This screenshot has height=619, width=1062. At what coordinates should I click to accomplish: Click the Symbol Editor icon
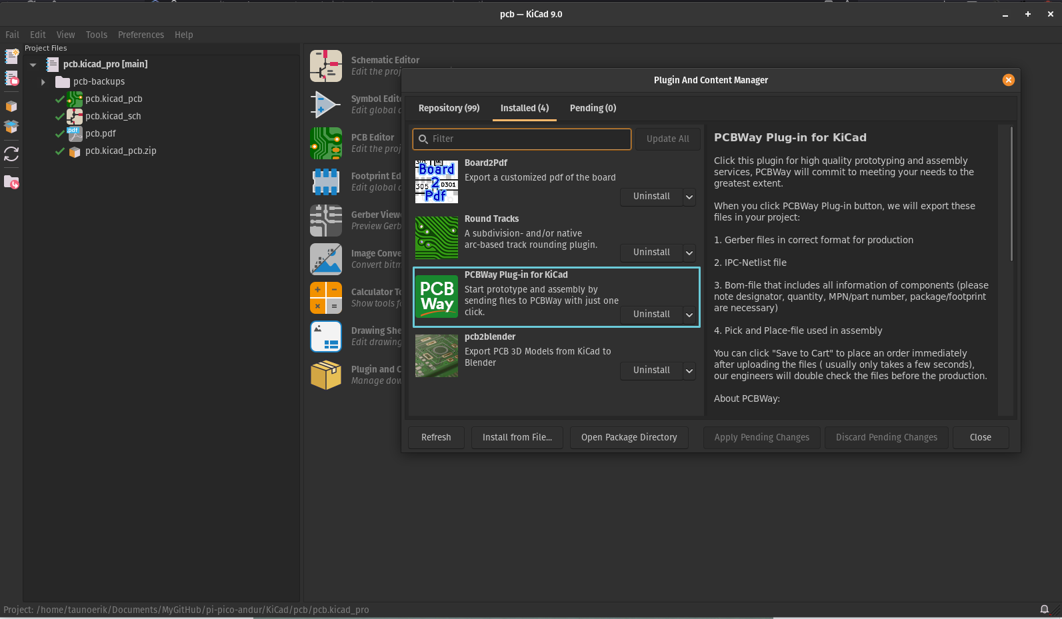325,105
